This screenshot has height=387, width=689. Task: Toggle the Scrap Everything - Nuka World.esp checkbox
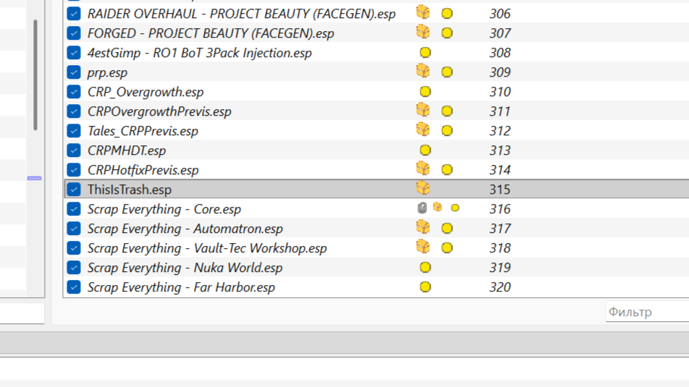pyautogui.click(x=74, y=268)
